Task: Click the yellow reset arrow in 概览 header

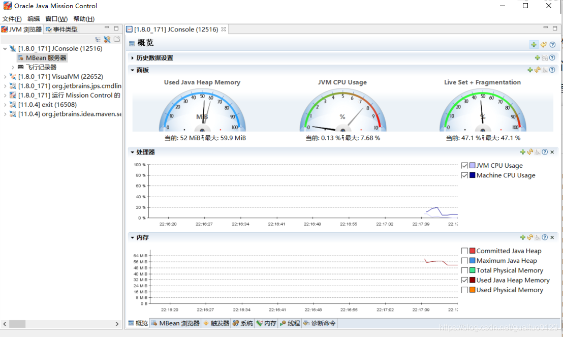Action: click(x=543, y=45)
